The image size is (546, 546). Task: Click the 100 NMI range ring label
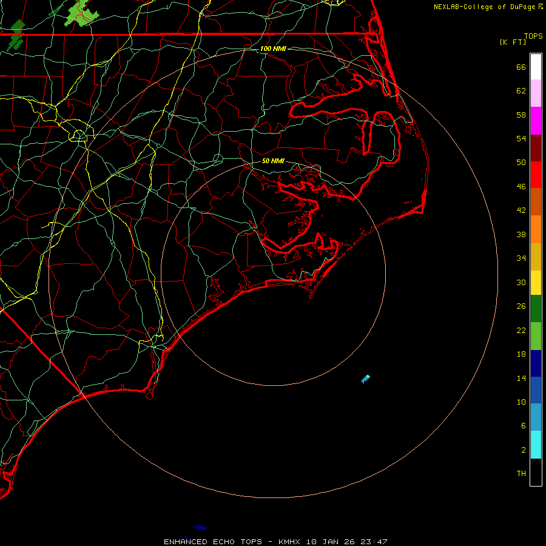click(x=273, y=49)
